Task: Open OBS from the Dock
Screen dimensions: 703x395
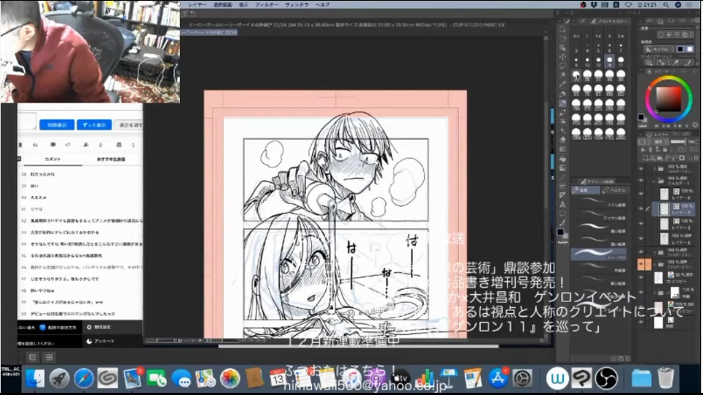Action: point(606,378)
